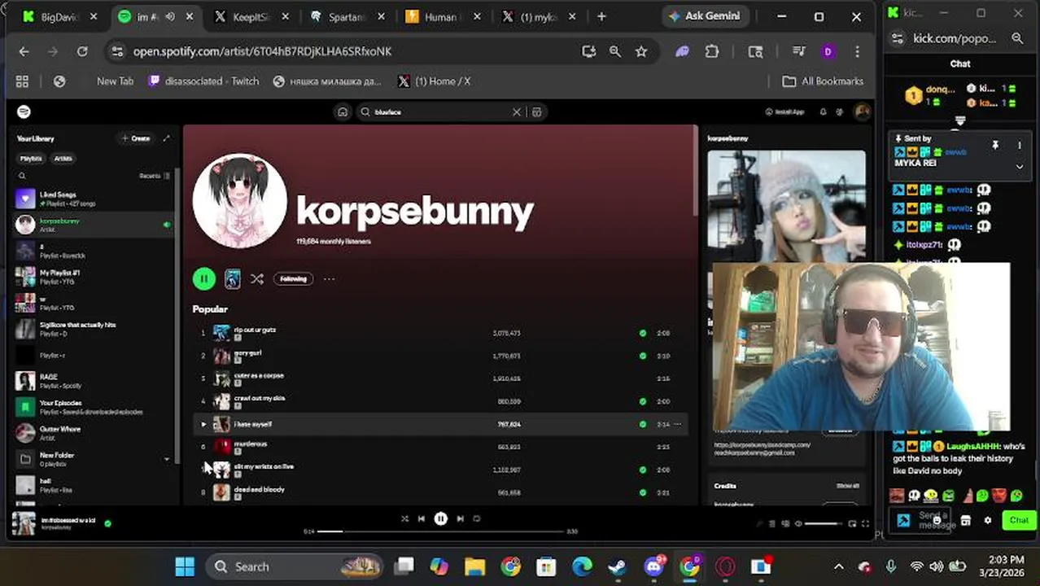
Task: Skip to next track in player
Action: 460,518
